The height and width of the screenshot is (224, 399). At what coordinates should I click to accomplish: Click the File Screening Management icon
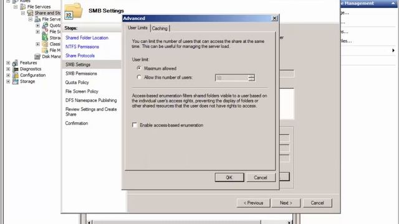tap(45, 32)
